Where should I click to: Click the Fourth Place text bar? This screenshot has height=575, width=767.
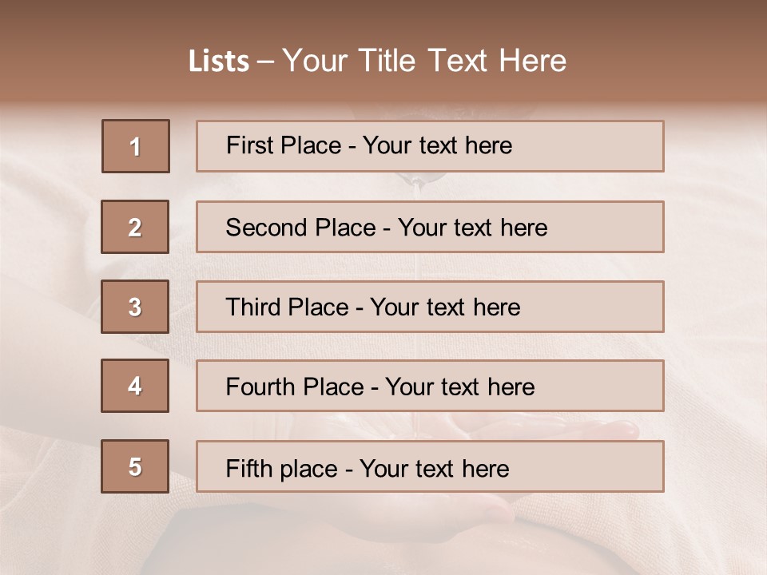430,386
